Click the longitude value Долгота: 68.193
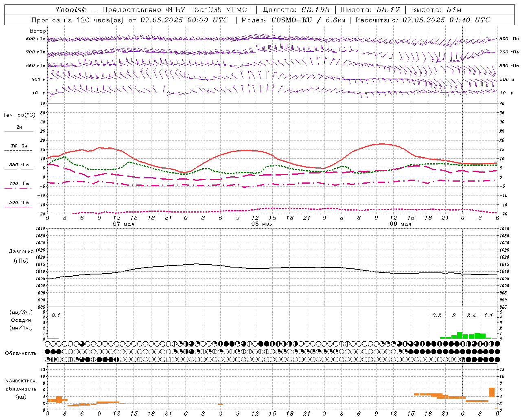521x417 pixels. click(x=296, y=10)
